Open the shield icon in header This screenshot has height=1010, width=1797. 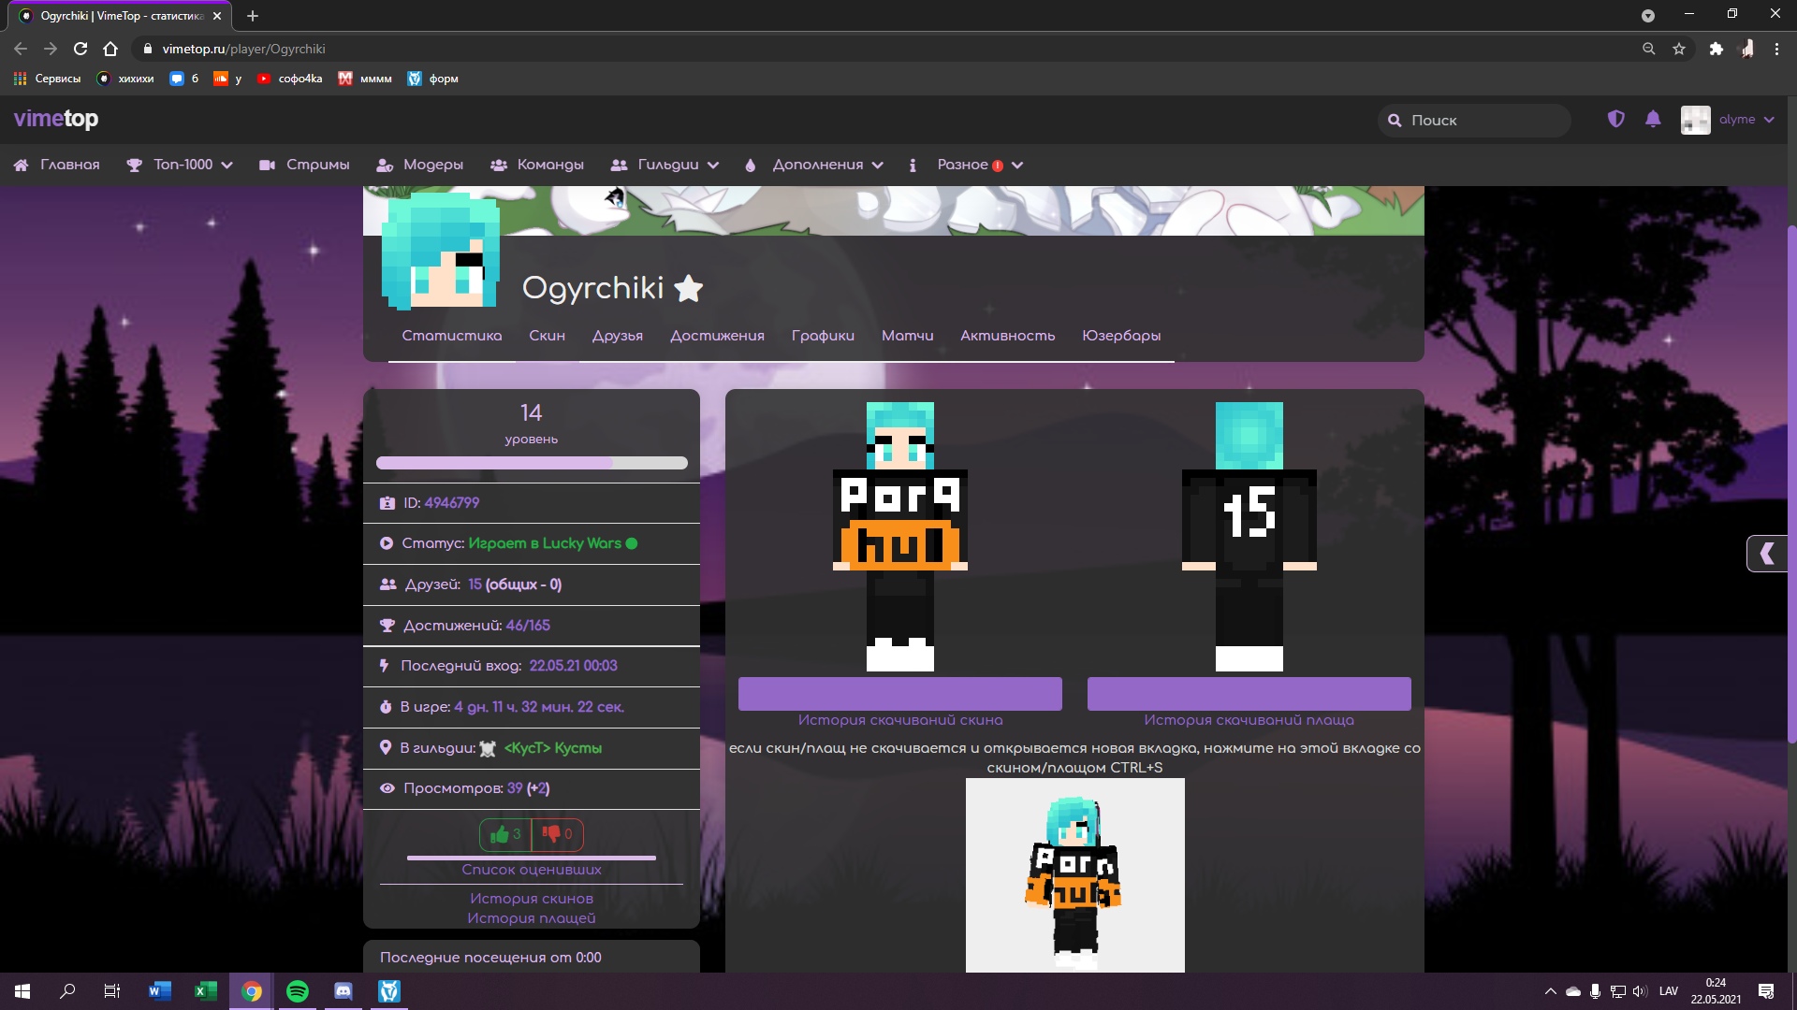1615,119
